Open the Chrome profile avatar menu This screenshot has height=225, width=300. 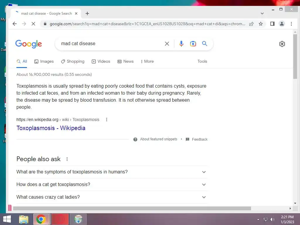tap(282, 24)
